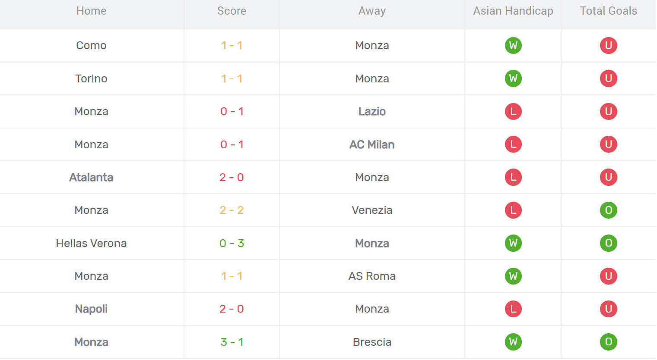Open the 3 - 1 Brescia match score
The image size is (657, 360).
pos(232,342)
